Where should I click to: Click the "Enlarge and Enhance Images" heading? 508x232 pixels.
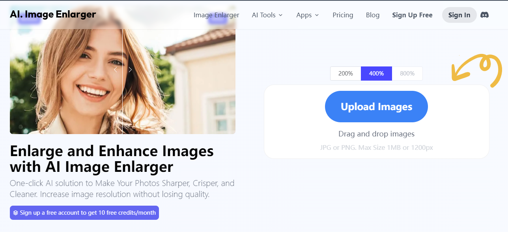(x=112, y=159)
